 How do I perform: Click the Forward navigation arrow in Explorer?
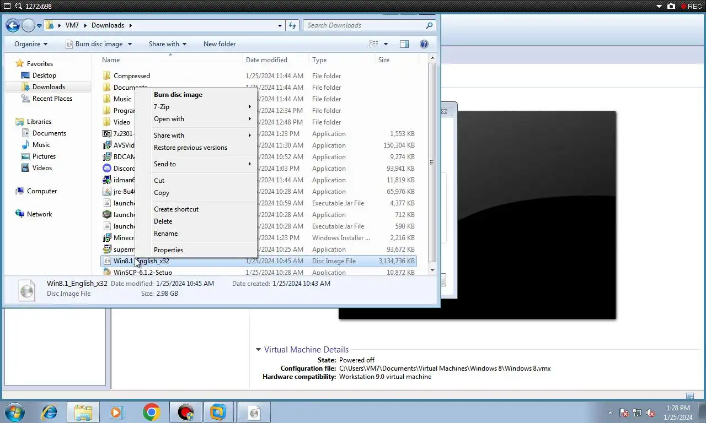pyautogui.click(x=28, y=25)
